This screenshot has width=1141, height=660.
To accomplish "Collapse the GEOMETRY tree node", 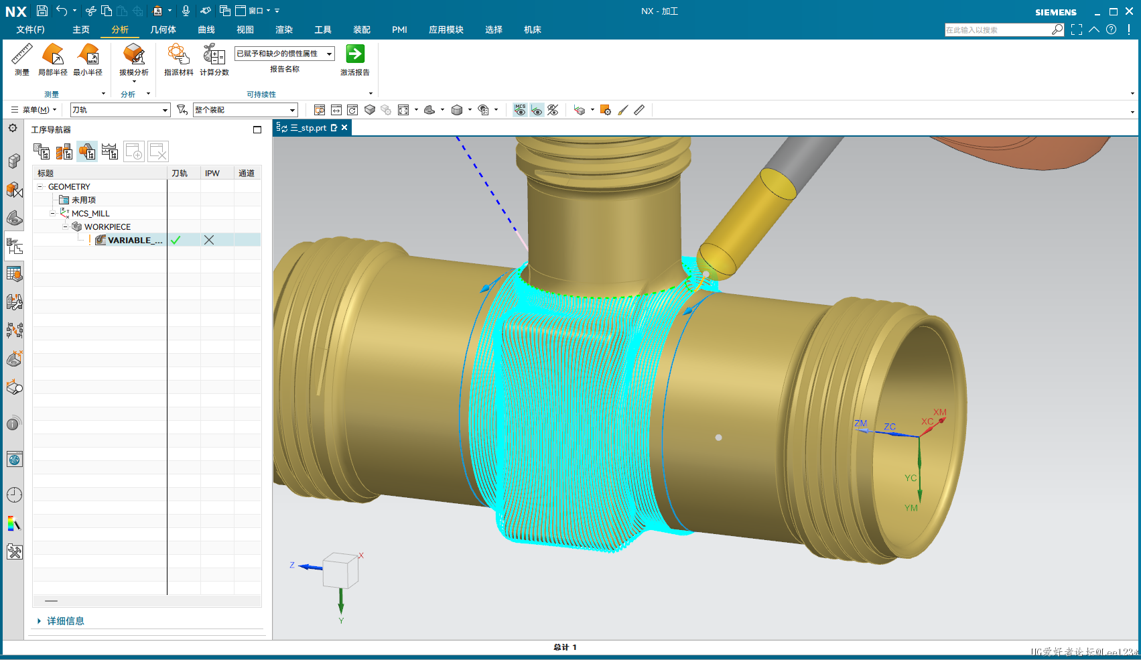I will [40, 187].
